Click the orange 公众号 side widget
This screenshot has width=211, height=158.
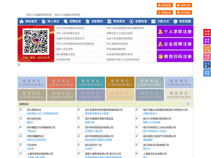click(207, 49)
